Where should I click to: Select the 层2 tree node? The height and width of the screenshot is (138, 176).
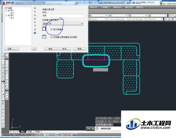point(12,15)
